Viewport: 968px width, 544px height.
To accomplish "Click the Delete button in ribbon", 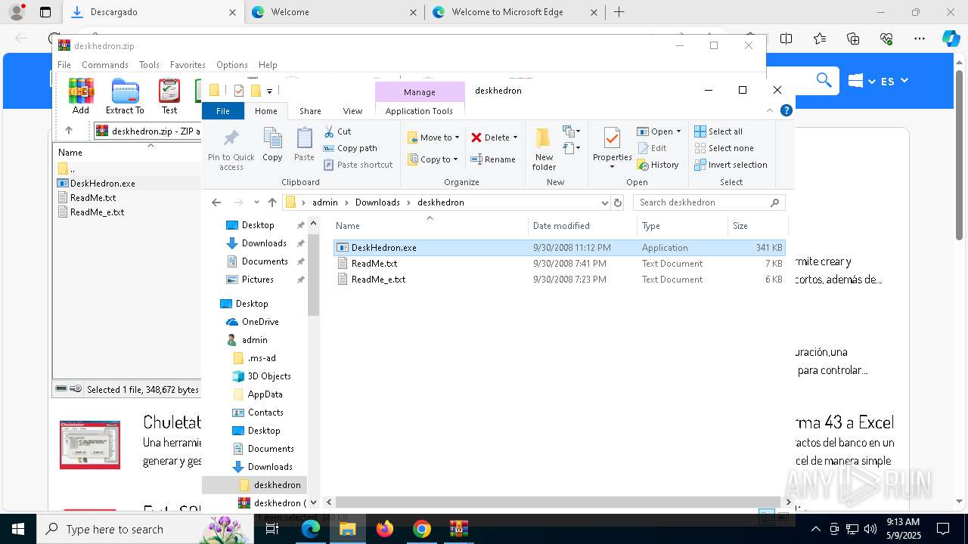I will point(490,138).
